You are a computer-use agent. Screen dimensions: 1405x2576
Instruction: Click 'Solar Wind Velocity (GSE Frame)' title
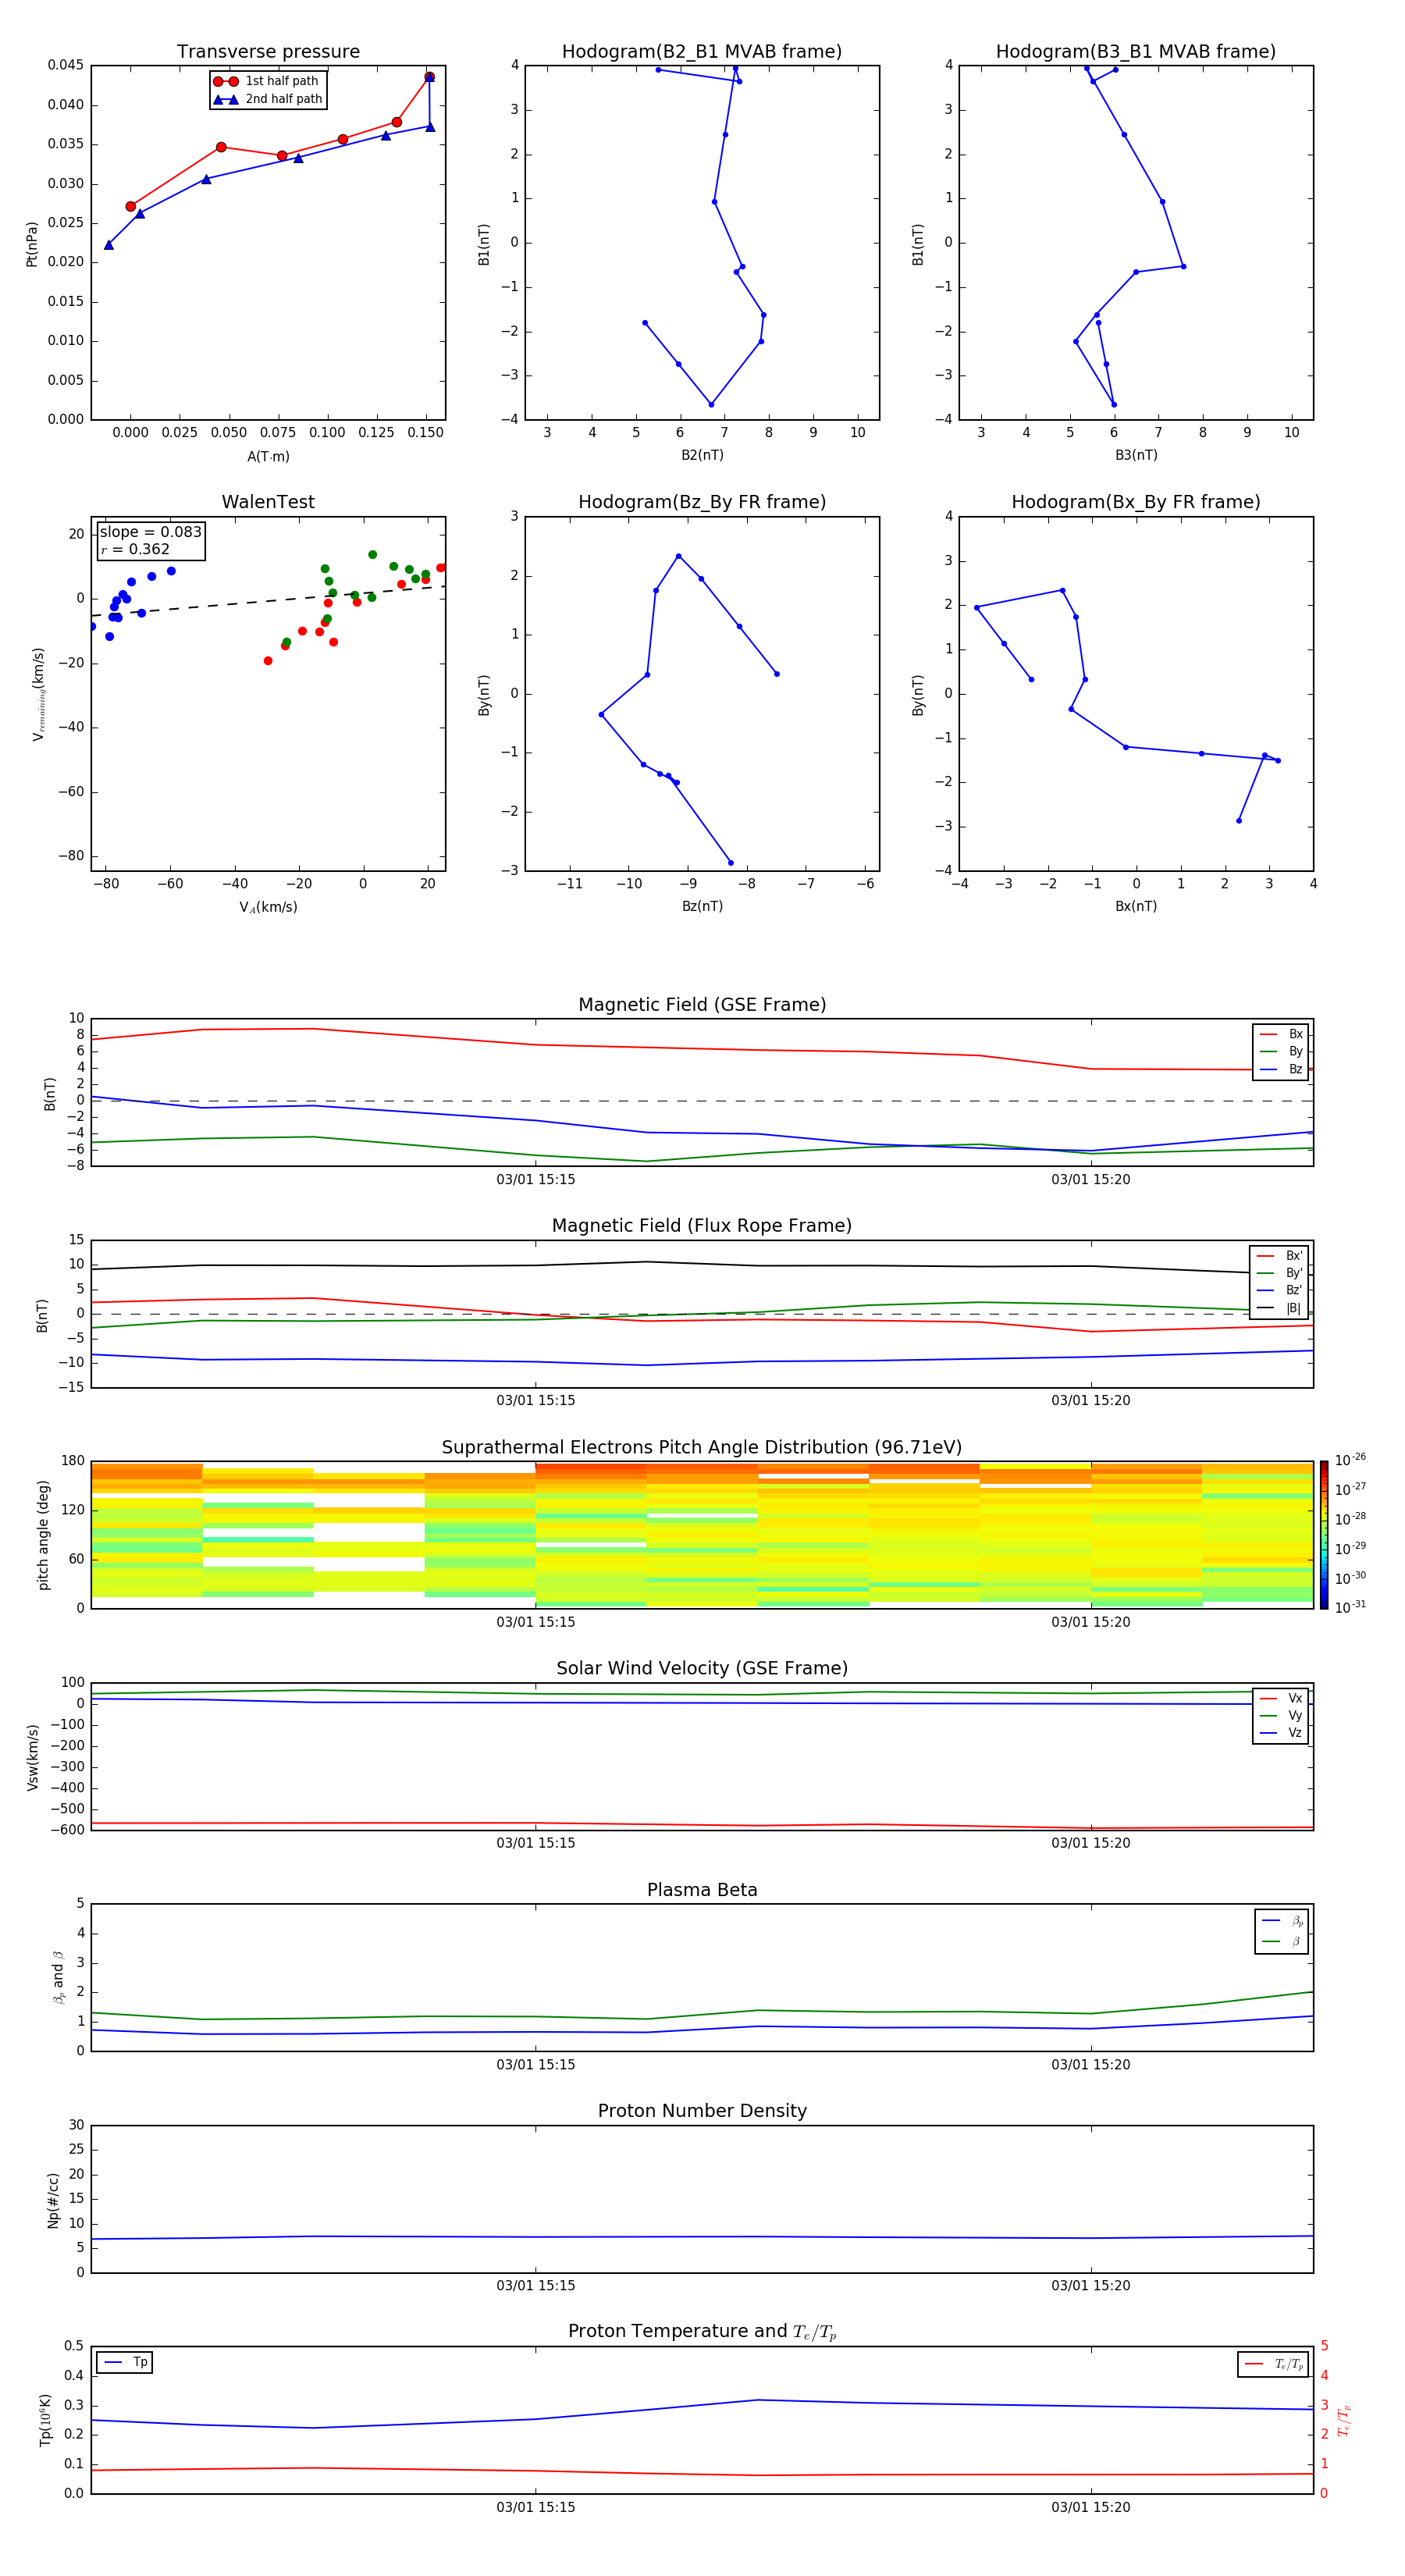tap(702, 1669)
